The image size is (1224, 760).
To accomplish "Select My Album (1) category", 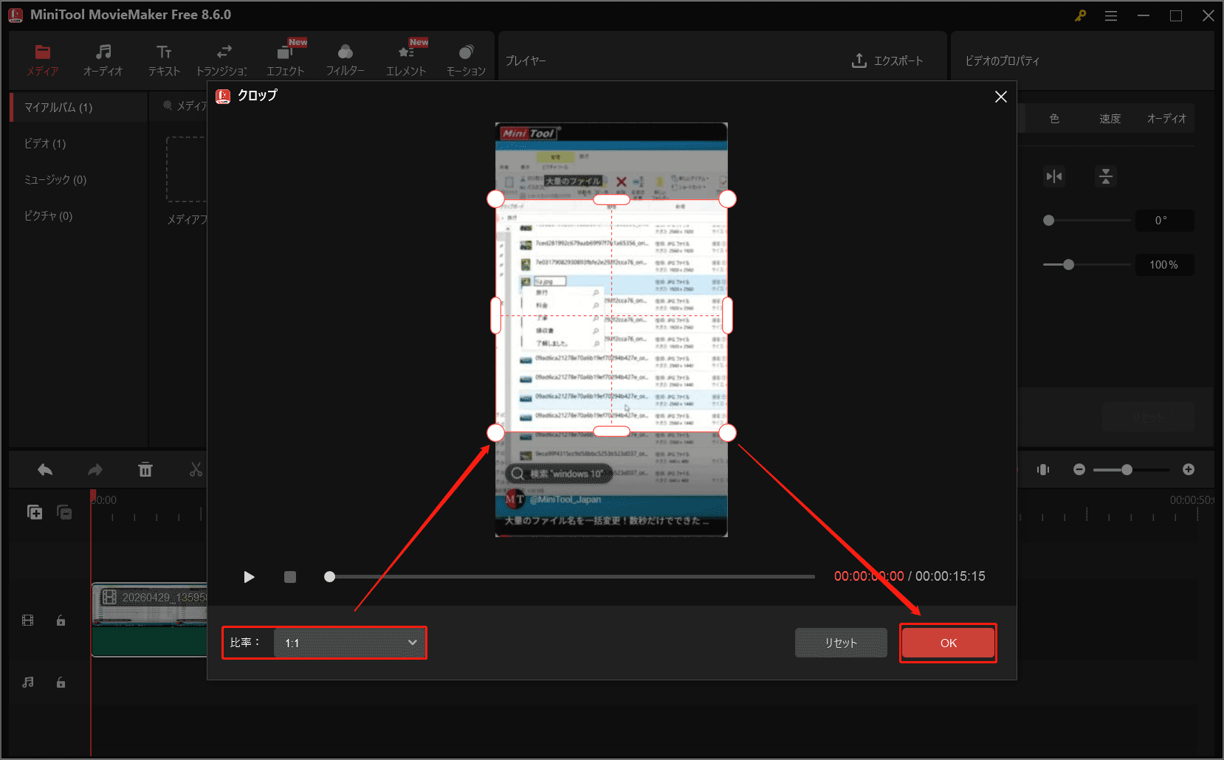I will 78,108.
